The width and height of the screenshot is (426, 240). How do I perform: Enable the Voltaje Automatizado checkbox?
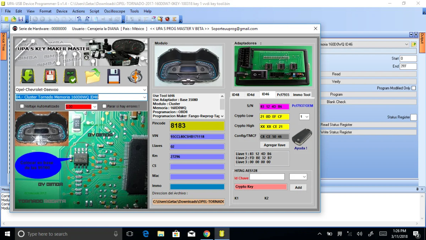[x=22, y=106]
